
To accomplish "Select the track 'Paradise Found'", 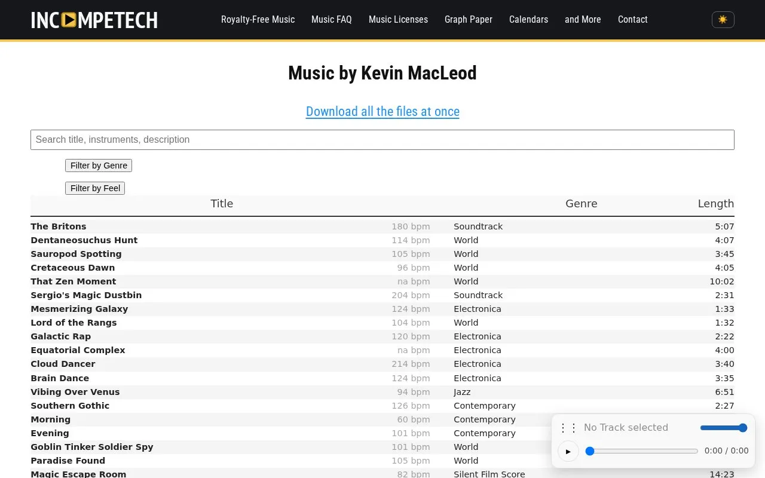I will pos(68,461).
